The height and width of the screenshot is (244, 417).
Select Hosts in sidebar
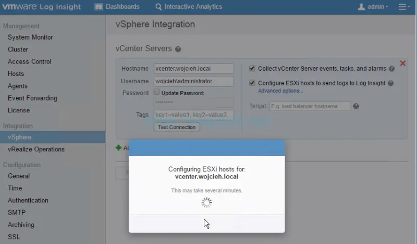coord(16,74)
